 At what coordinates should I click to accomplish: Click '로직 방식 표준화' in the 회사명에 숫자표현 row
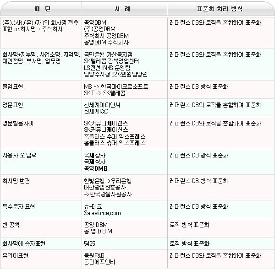(x=189, y=243)
